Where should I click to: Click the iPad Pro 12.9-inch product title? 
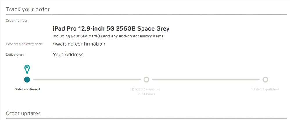tap(111, 29)
